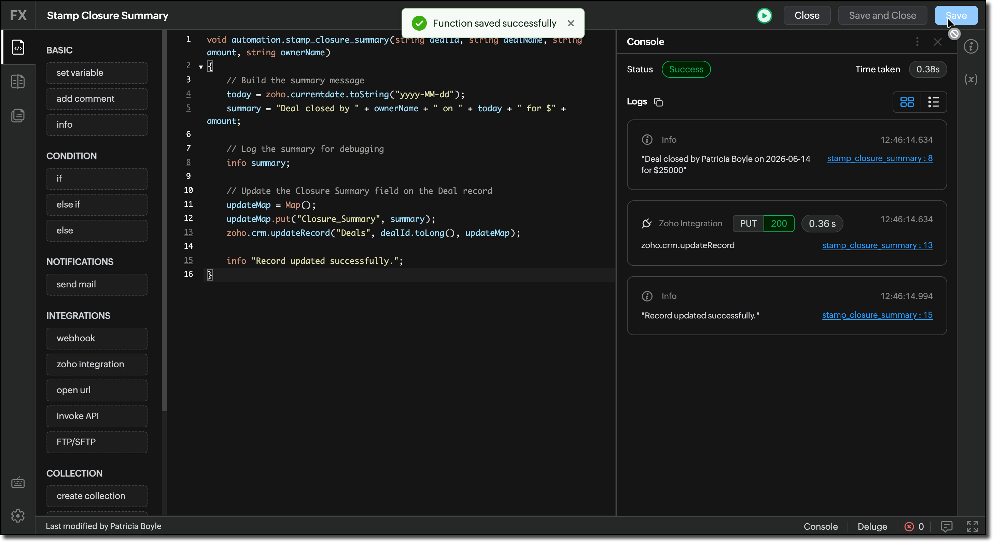Click the 'zoho.crm.updateRecord' log text
Screen dimensions: 993x542
pos(687,245)
